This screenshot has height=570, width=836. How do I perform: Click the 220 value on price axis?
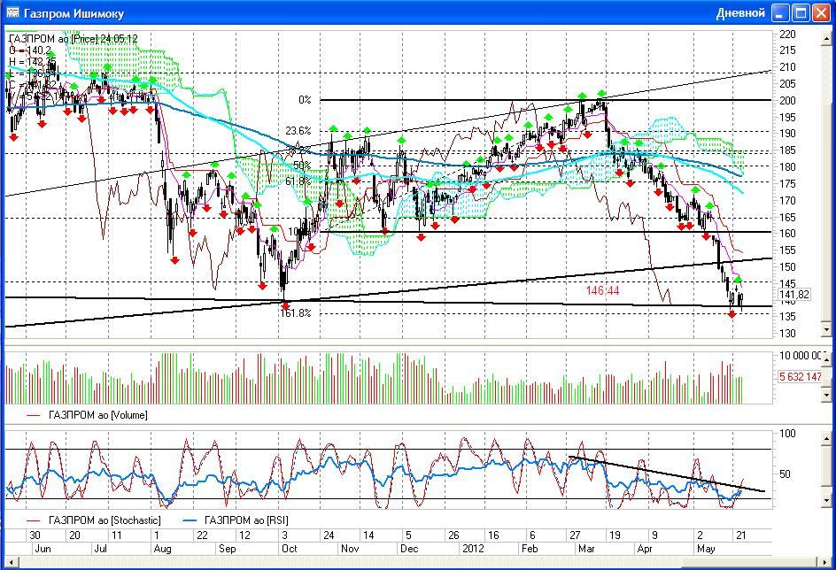pos(787,35)
